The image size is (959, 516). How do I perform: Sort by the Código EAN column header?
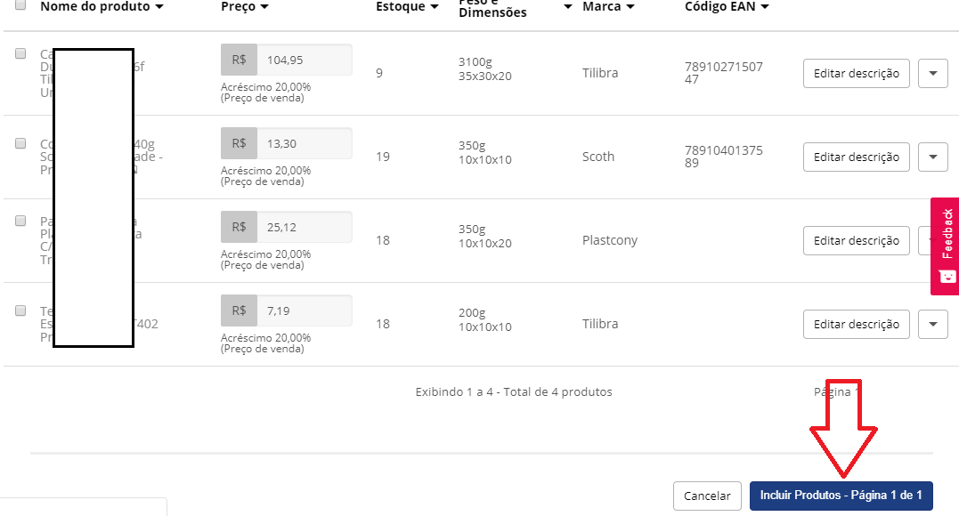[x=727, y=6]
